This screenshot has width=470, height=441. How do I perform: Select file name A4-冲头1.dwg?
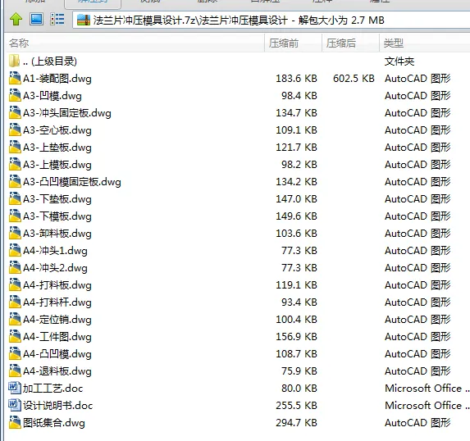pyautogui.click(x=55, y=251)
